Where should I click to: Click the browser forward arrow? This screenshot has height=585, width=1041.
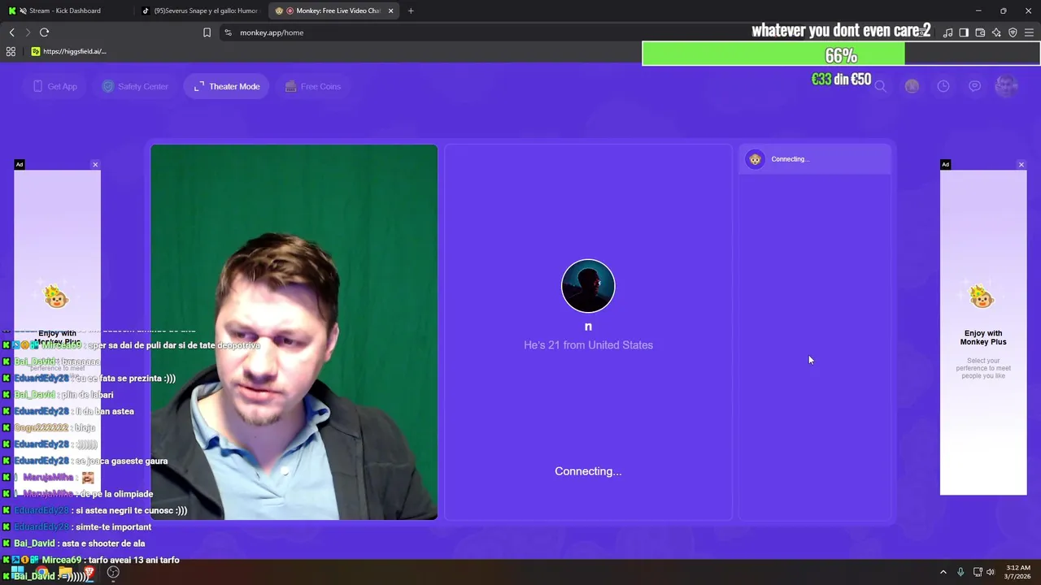pos(28,32)
